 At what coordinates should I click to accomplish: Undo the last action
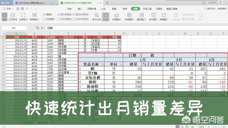point(27,9)
